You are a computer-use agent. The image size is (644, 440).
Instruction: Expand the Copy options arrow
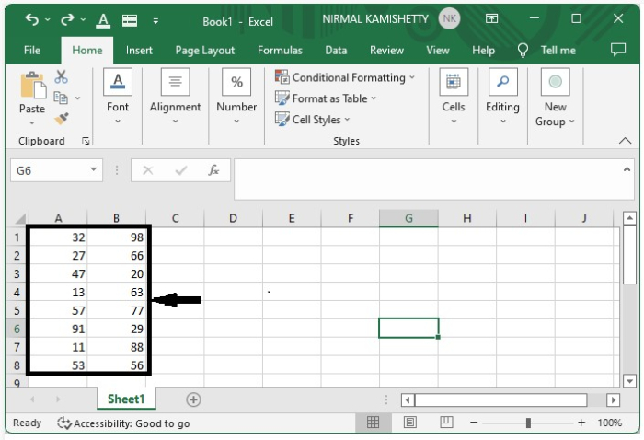tap(77, 98)
